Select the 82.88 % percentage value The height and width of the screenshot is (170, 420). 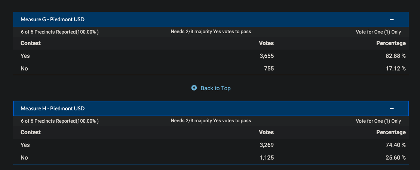tap(394, 56)
